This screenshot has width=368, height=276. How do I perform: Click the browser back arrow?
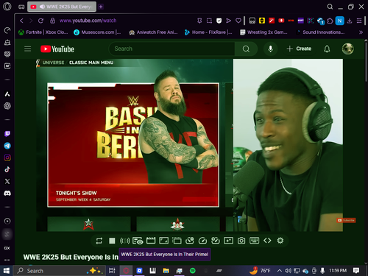pyautogui.click(x=21, y=21)
